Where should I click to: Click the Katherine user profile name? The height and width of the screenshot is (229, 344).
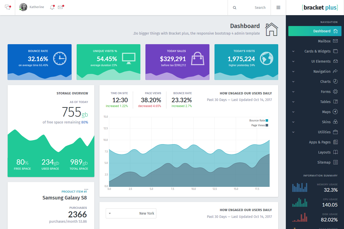(x=37, y=7)
